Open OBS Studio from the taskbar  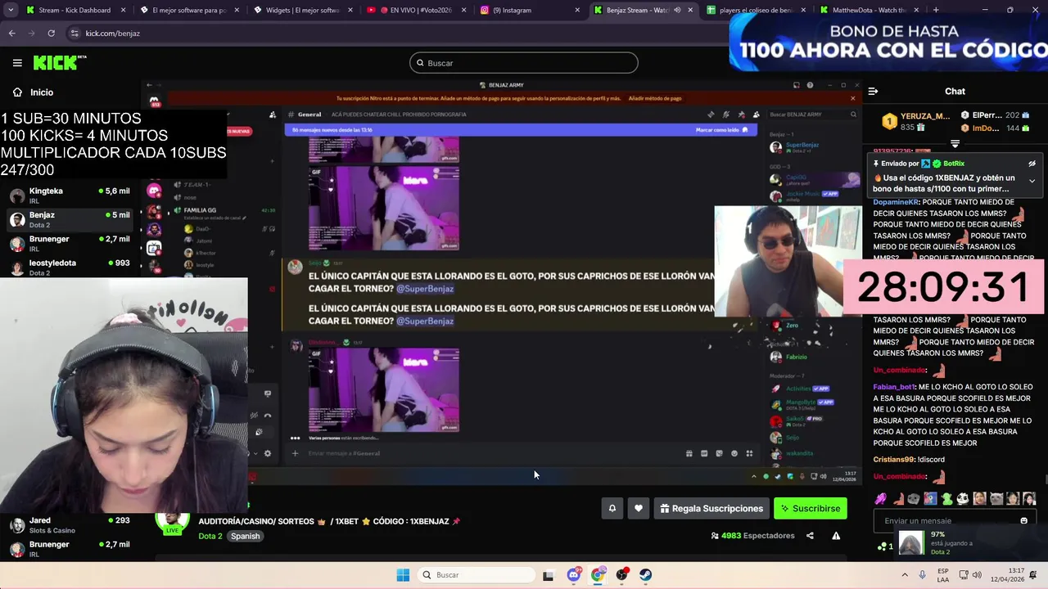[621, 575]
